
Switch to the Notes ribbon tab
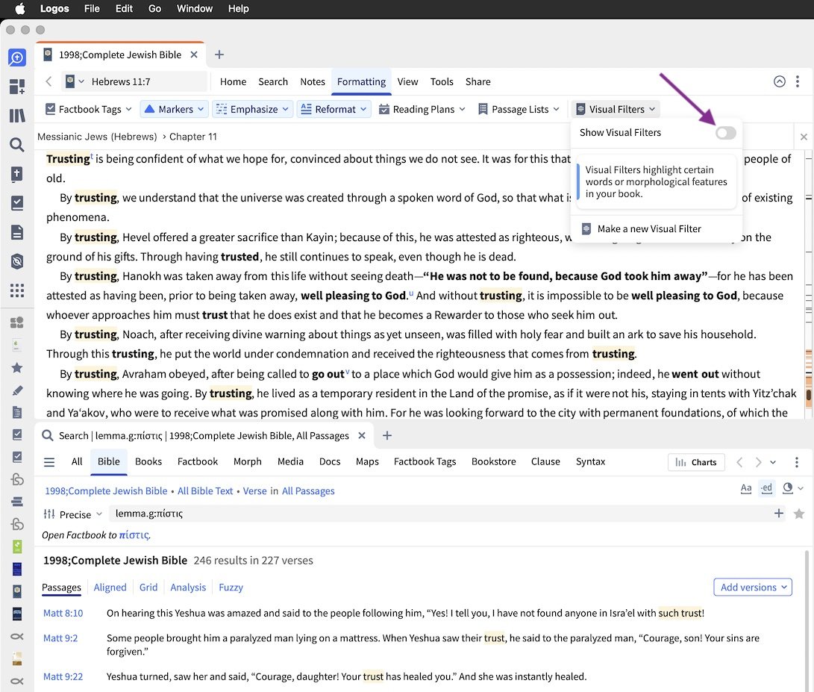(x=313, y=81)
